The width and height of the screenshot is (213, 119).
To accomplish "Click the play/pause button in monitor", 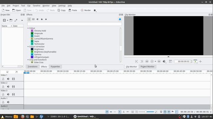I will (152, 61).
